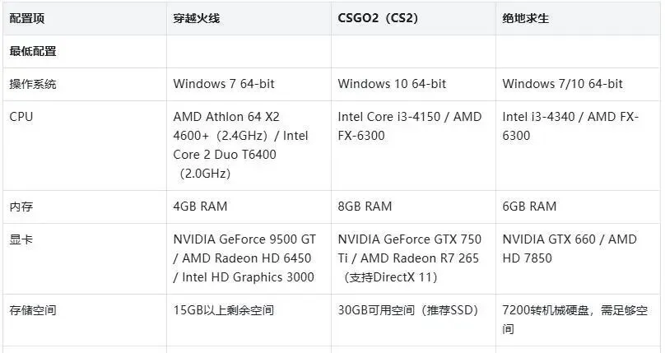Select the 4GB RAM cell
Image resolution: width=665 pixels, height=353 pixels.
point(200,207)
